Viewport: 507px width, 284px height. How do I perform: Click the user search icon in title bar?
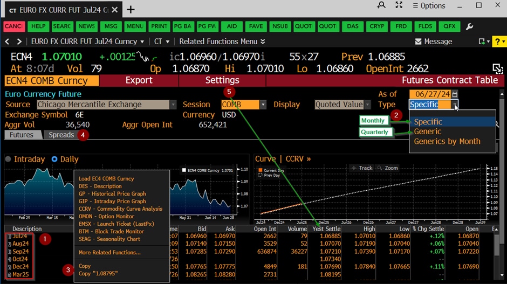point(381,5)
